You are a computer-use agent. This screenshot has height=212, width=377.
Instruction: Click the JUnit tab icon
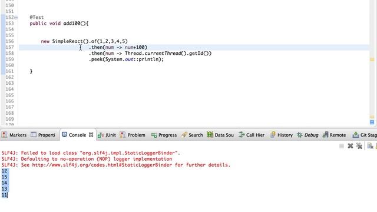tap(101, 135)
